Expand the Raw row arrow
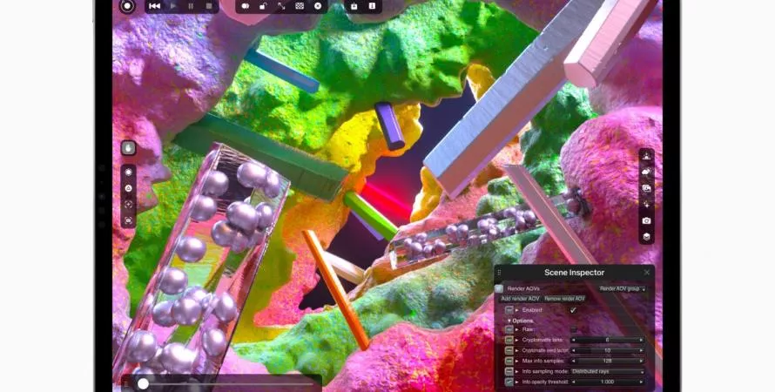The height and width of the screenshot is (392, 775). click(517, 329)
